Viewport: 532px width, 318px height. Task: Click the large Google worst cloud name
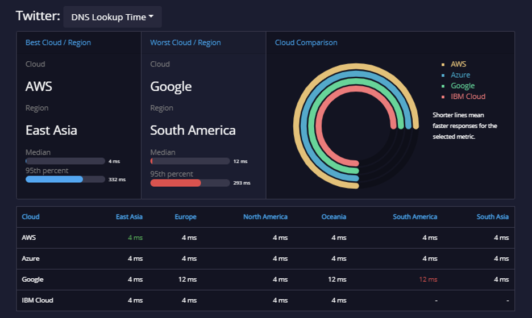pyautogui.click(x=171, y=87)
